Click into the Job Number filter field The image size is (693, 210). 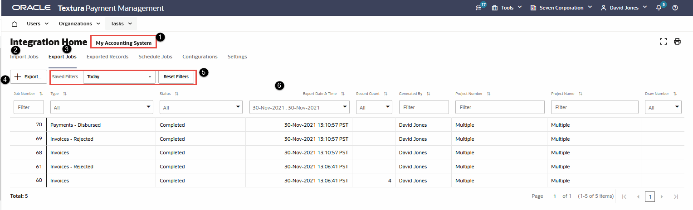point(29,107)
